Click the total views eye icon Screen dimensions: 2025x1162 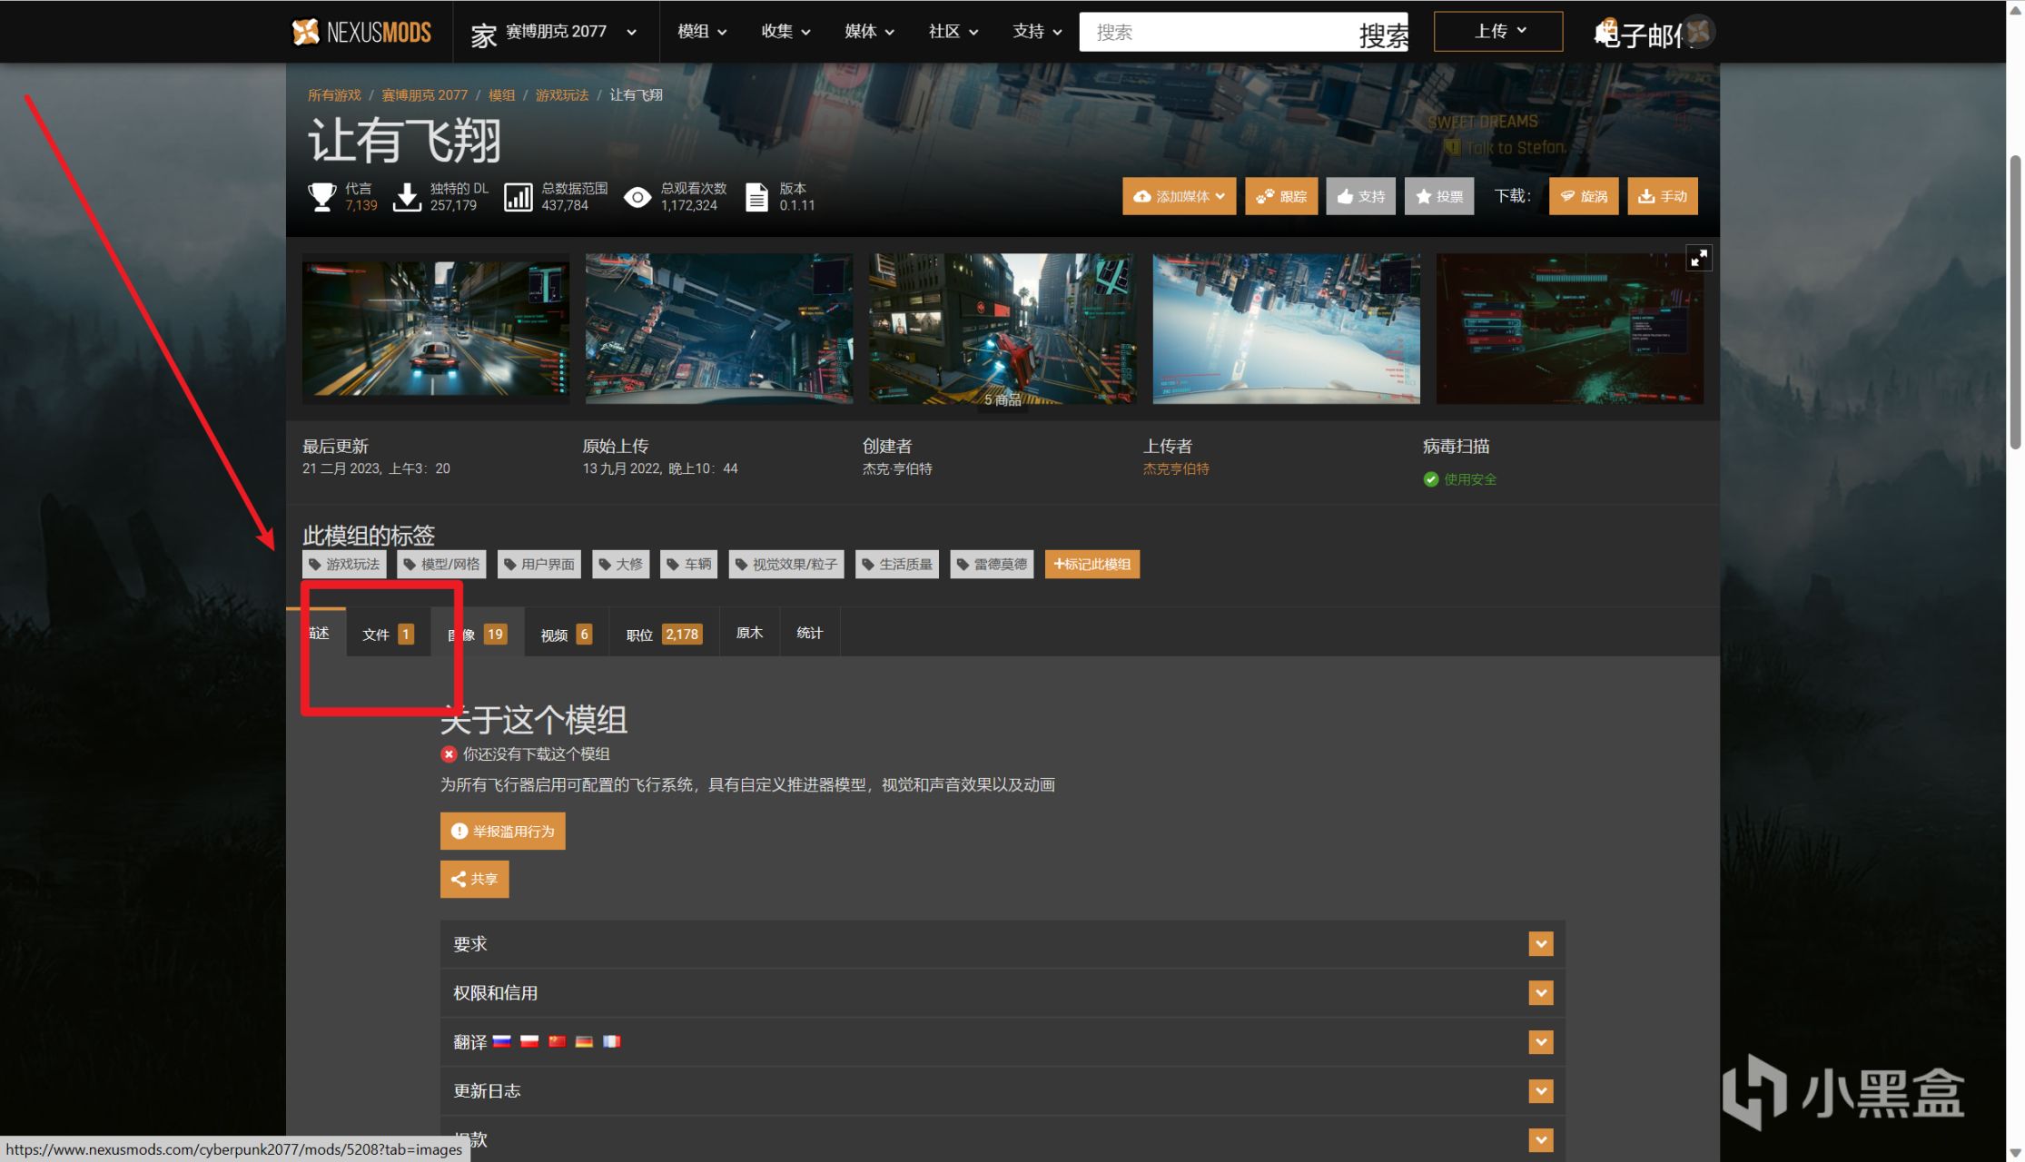click(x=637, y=197)
